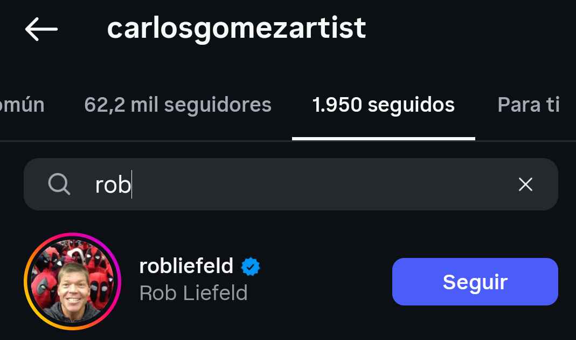Viewport: 576px width, 340px height.
Task: Click the empty area of the search bar
Action: pyautogui.click(x=323, y=185)
